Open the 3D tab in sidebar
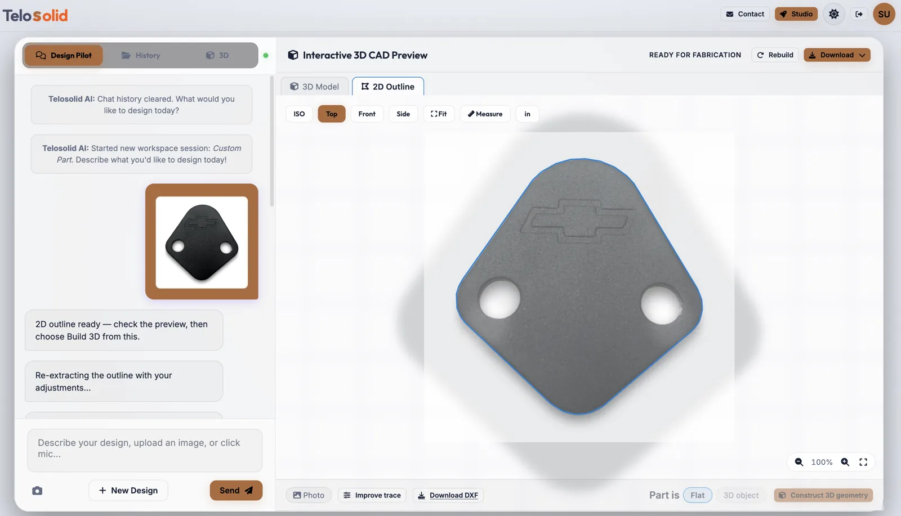The width and height of the screenshot is (901, 516). pyautogui.click(x=217, y=55)
